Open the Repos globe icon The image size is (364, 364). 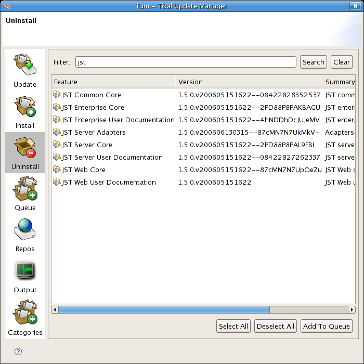[25, 229]
